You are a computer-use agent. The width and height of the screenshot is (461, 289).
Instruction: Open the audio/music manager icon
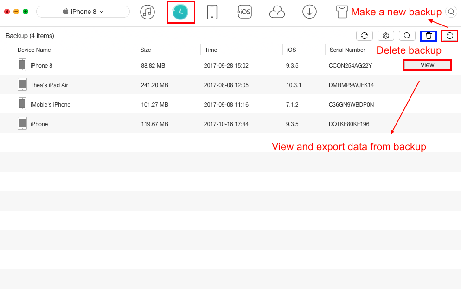(x=147, y=12)
